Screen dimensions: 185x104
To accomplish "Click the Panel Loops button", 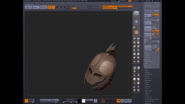I will (x=148, y=35).
